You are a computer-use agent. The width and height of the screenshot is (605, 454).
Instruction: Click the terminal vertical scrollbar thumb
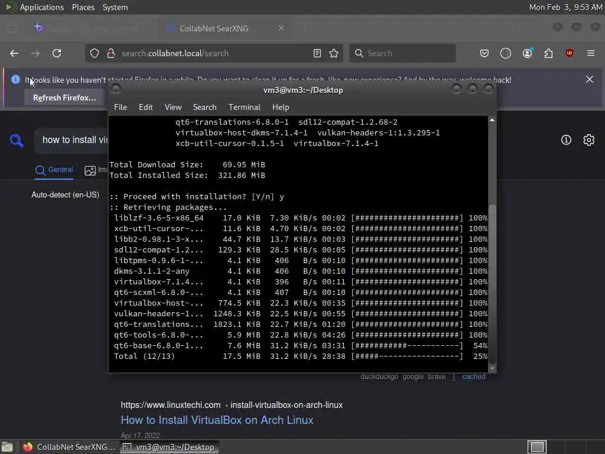coord(492,284)
